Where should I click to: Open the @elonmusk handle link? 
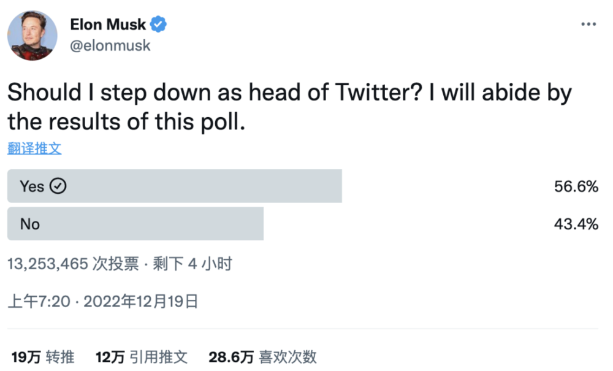pos(110,46)
